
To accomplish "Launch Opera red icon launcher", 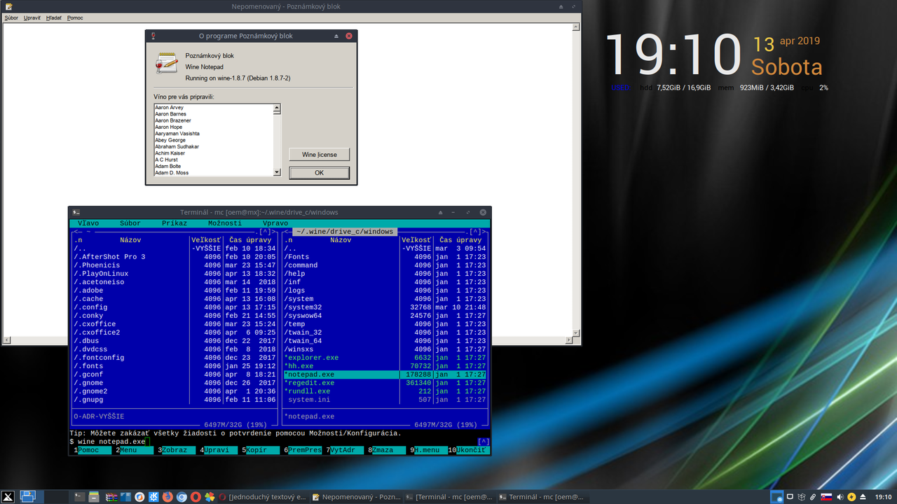I will (196, 497).
